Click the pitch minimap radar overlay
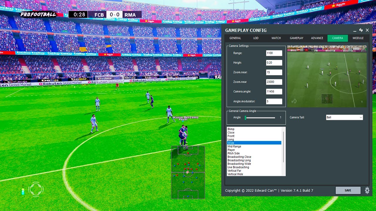This screenshot has height=211, width=376. [188, 172]
